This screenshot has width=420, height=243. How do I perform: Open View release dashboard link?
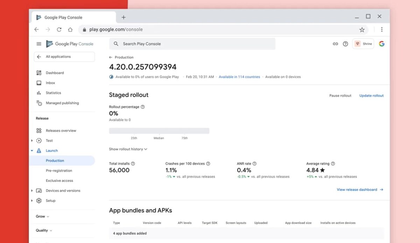coord(360,190)
